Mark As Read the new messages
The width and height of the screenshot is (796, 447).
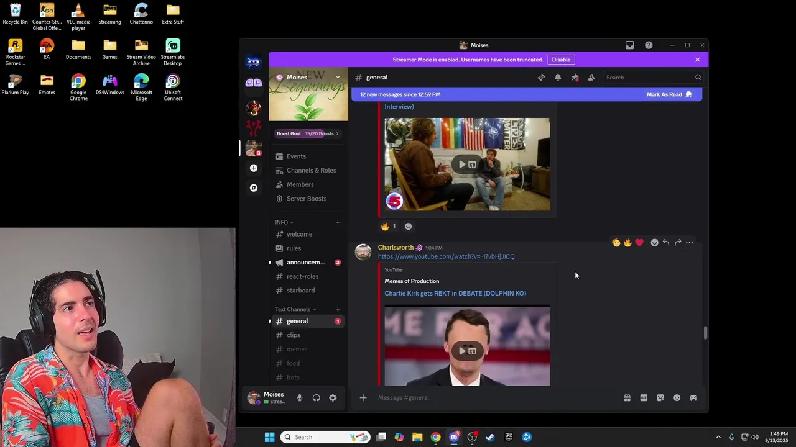pyautogui.click(x=669, y=94)
